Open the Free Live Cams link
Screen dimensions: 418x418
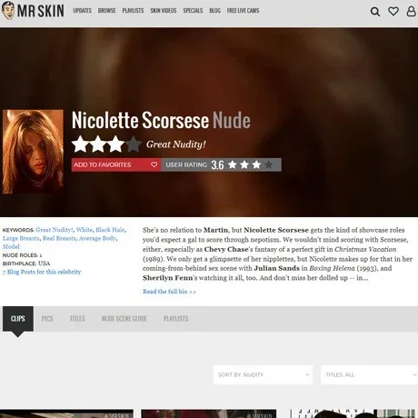[x=243, y=11]
